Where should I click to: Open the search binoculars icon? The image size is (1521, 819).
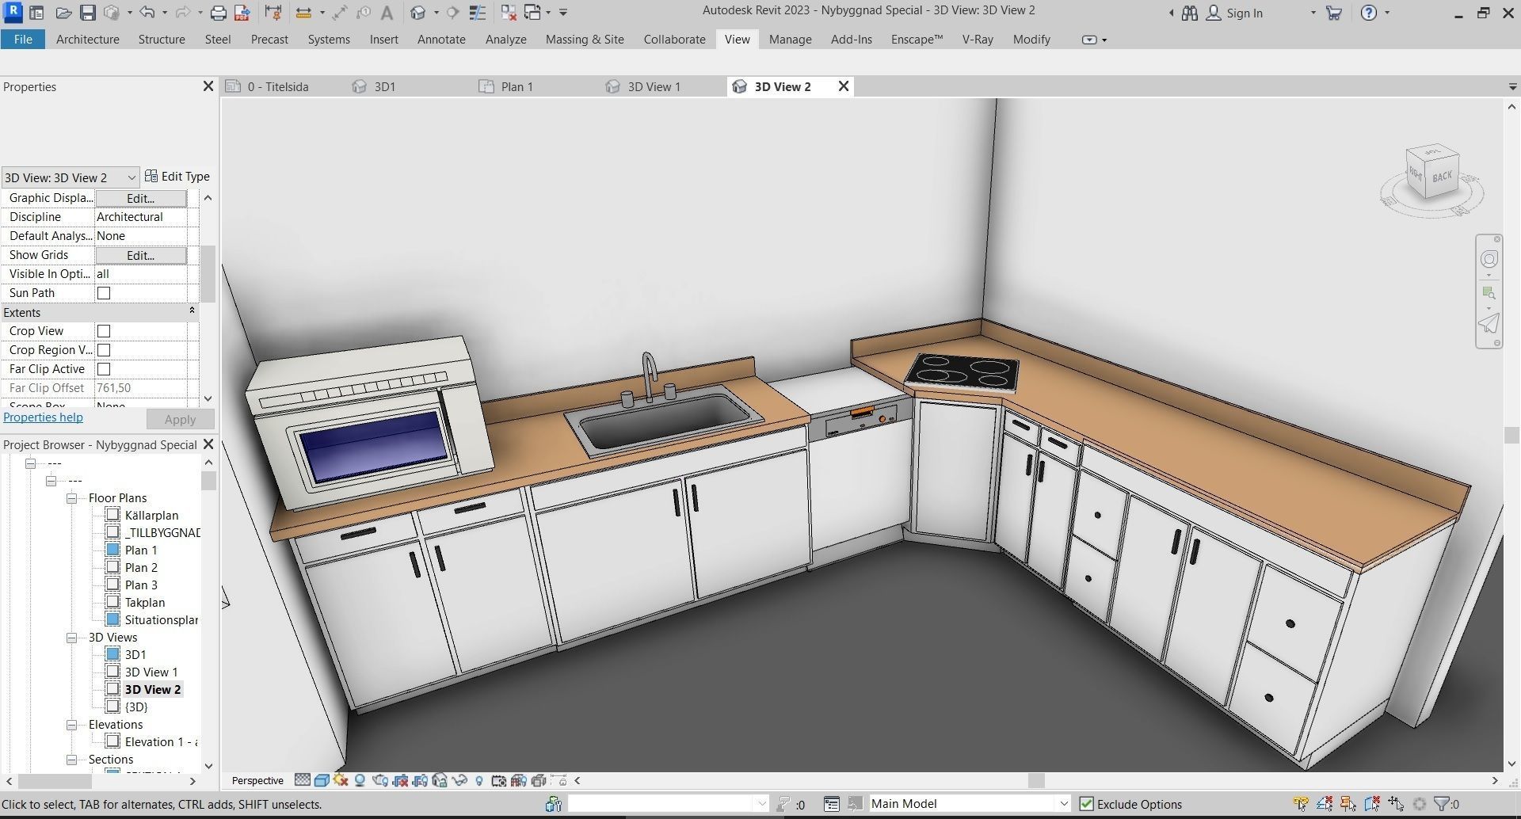click(1189, 13)
